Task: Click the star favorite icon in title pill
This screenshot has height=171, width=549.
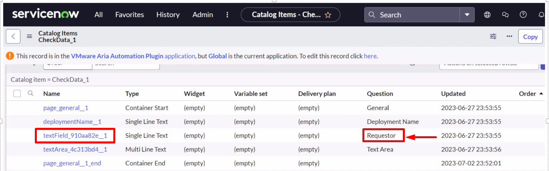Action: point(328,15)
